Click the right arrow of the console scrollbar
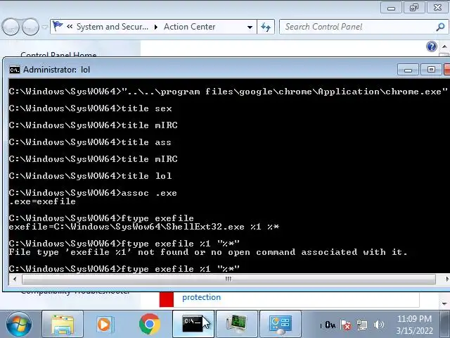Image resolution: width=450 pixels, height=338 pixels. (x=446, y=279)
